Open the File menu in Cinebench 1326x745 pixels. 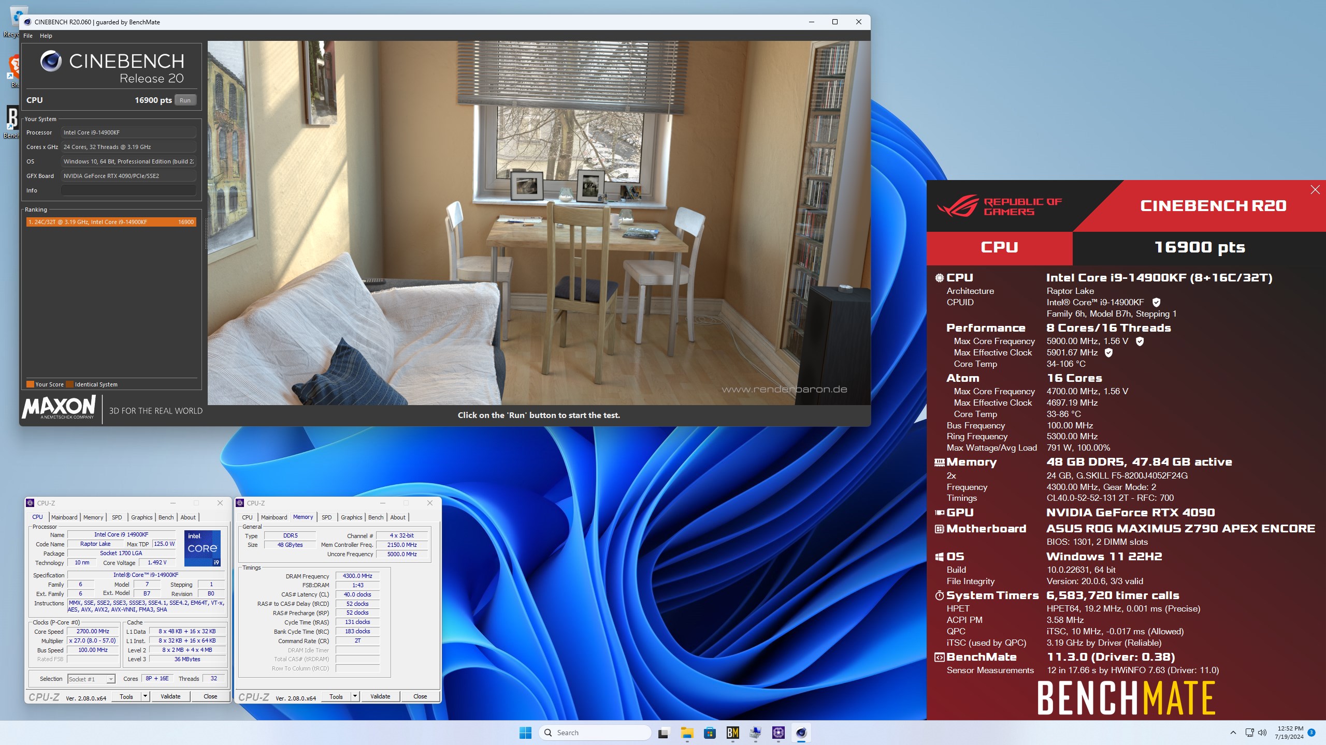[x=28, y=36]
